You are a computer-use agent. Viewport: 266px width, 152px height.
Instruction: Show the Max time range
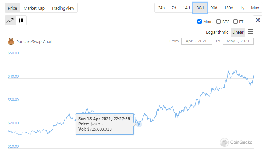pos(255,8)
